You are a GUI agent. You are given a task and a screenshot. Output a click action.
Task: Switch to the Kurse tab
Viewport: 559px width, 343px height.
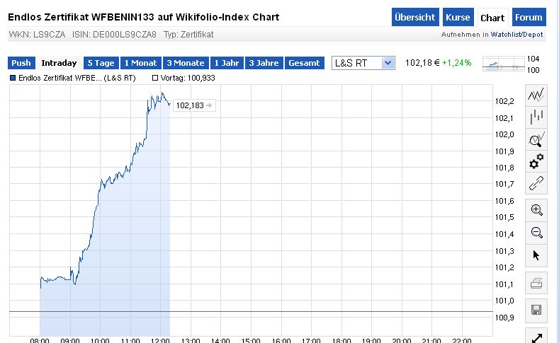[x=458, y=18]
